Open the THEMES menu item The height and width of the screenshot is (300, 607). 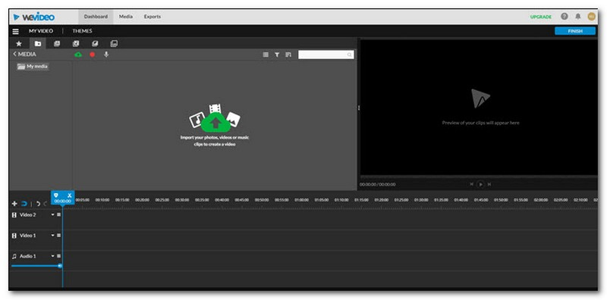click(x=82, y=31)
